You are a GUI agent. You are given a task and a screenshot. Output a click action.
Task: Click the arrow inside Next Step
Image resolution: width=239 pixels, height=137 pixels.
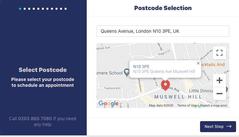click(x=229, y=127)
